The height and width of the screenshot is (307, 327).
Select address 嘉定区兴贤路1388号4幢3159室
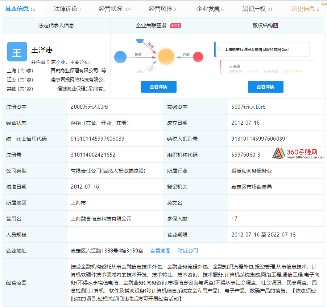[107, 251]
